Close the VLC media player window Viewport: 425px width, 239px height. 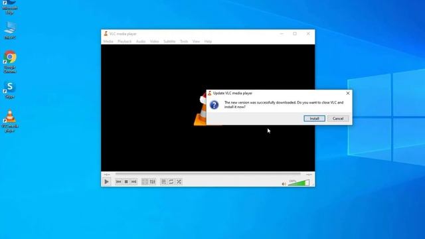[x=308, y=34]
